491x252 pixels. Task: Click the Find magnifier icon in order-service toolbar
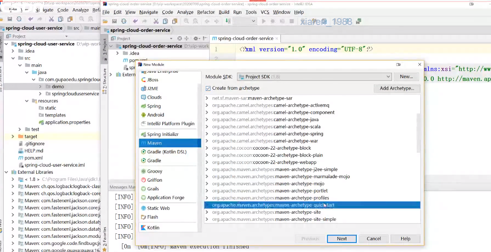pos(186,21)
